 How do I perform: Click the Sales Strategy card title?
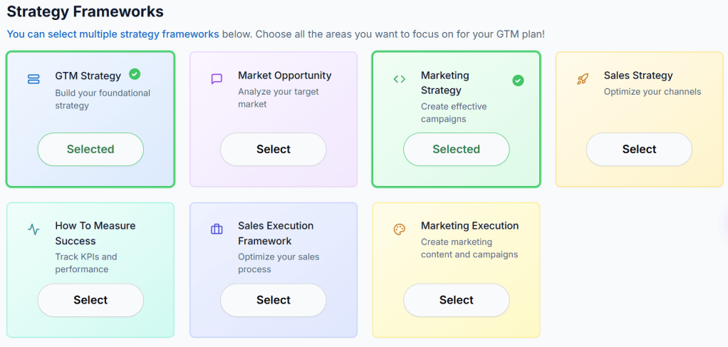[x=638, y=76]
